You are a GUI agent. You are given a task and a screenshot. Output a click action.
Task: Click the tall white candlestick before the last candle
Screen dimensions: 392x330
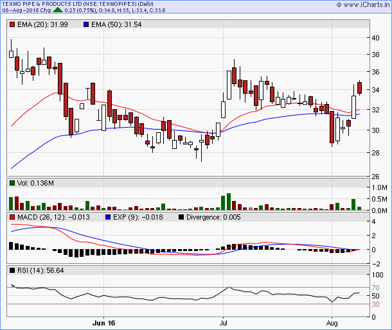(353, 107)
